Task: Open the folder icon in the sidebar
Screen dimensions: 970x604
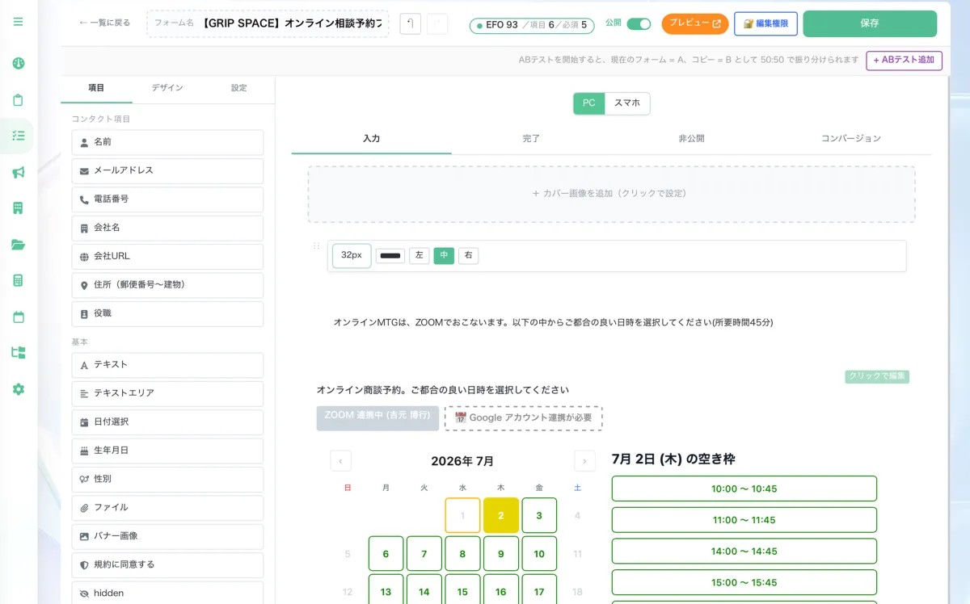Action: (x=19, y=245)
